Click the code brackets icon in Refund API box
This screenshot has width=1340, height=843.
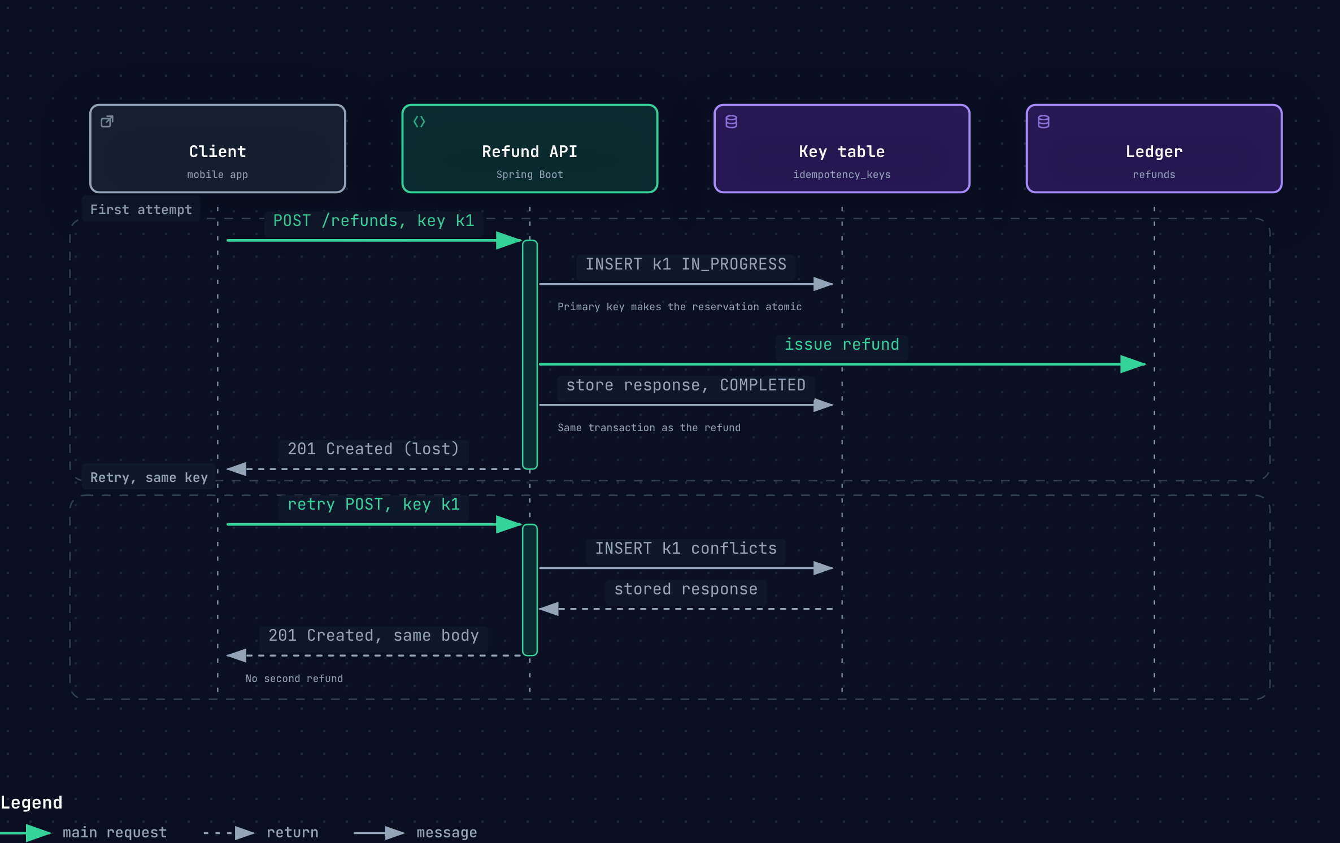pyautogui.click(x=419, y=121)
